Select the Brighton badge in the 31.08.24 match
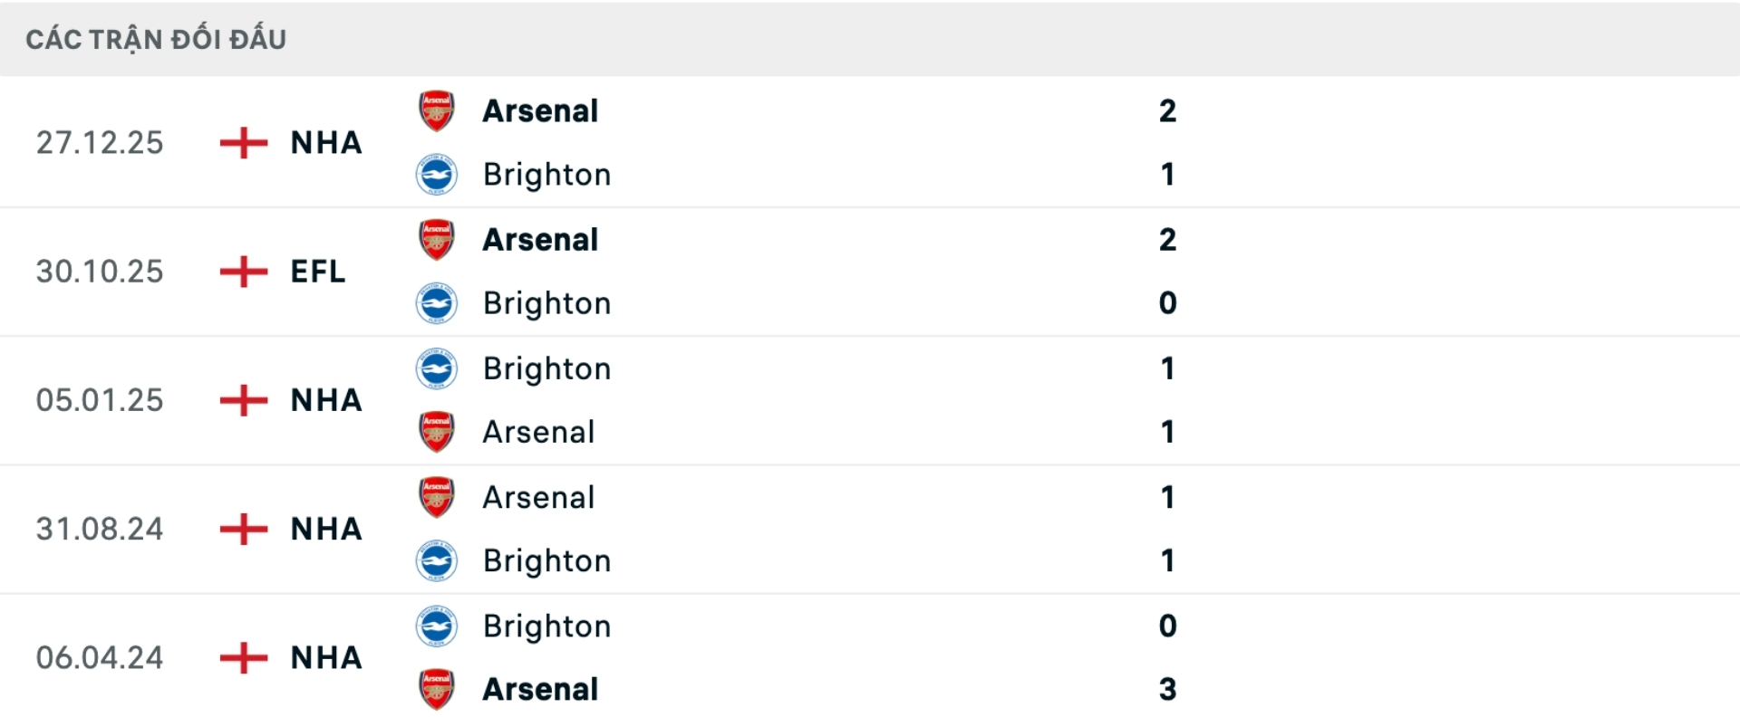The image size is (1740, 717). [436, 560]
